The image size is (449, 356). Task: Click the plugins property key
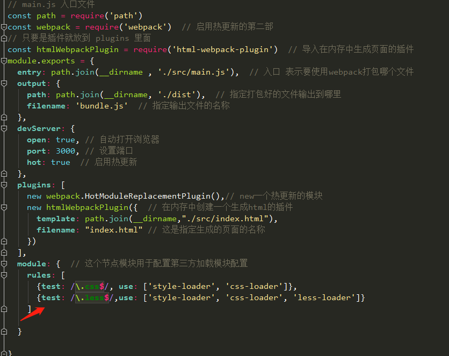pos(34,185)
